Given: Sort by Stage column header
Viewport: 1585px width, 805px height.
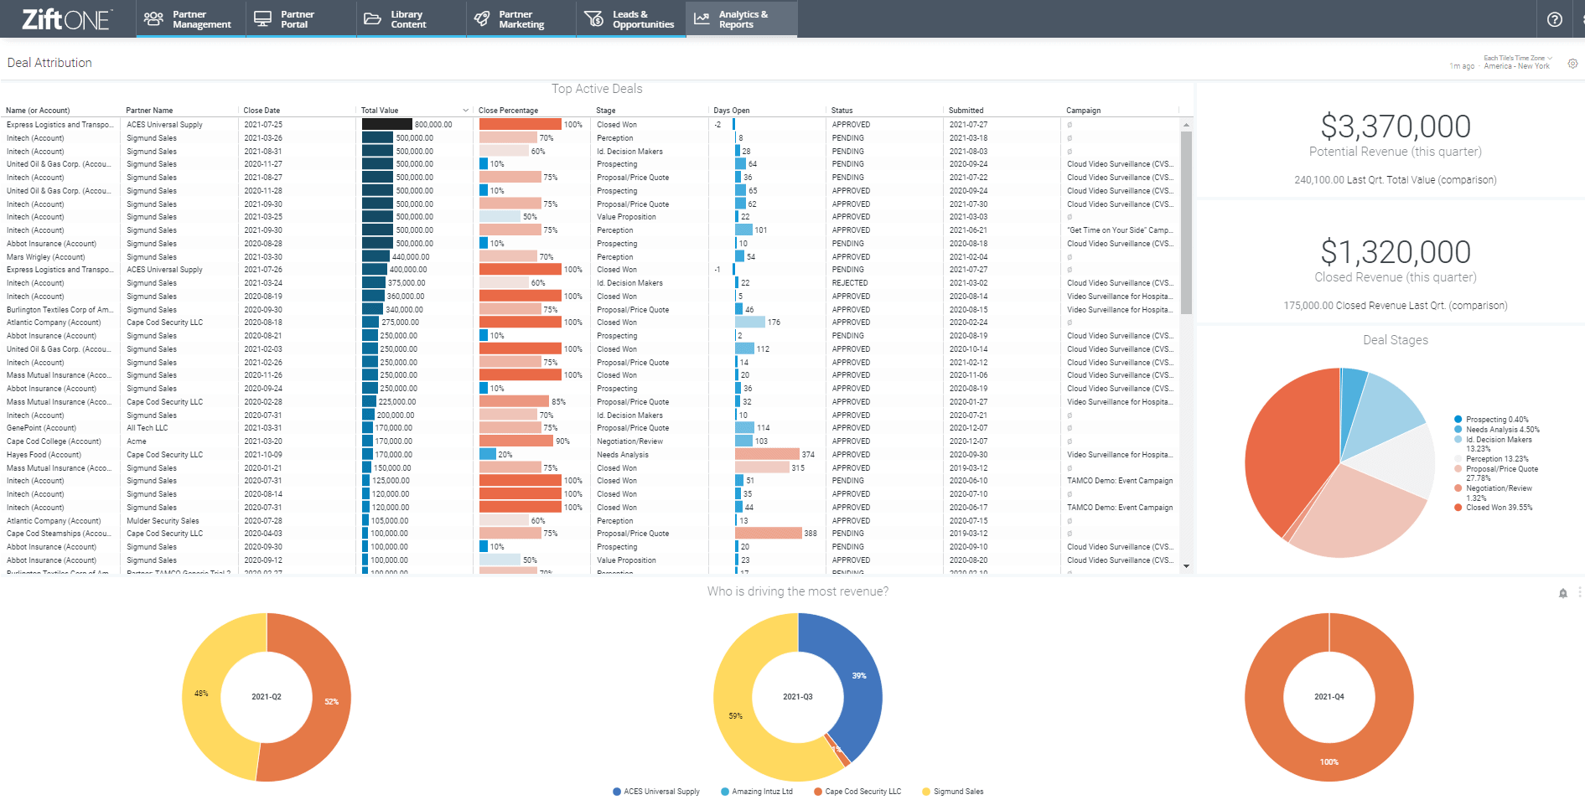Looking at the screenshot, I should coord(606,111).
